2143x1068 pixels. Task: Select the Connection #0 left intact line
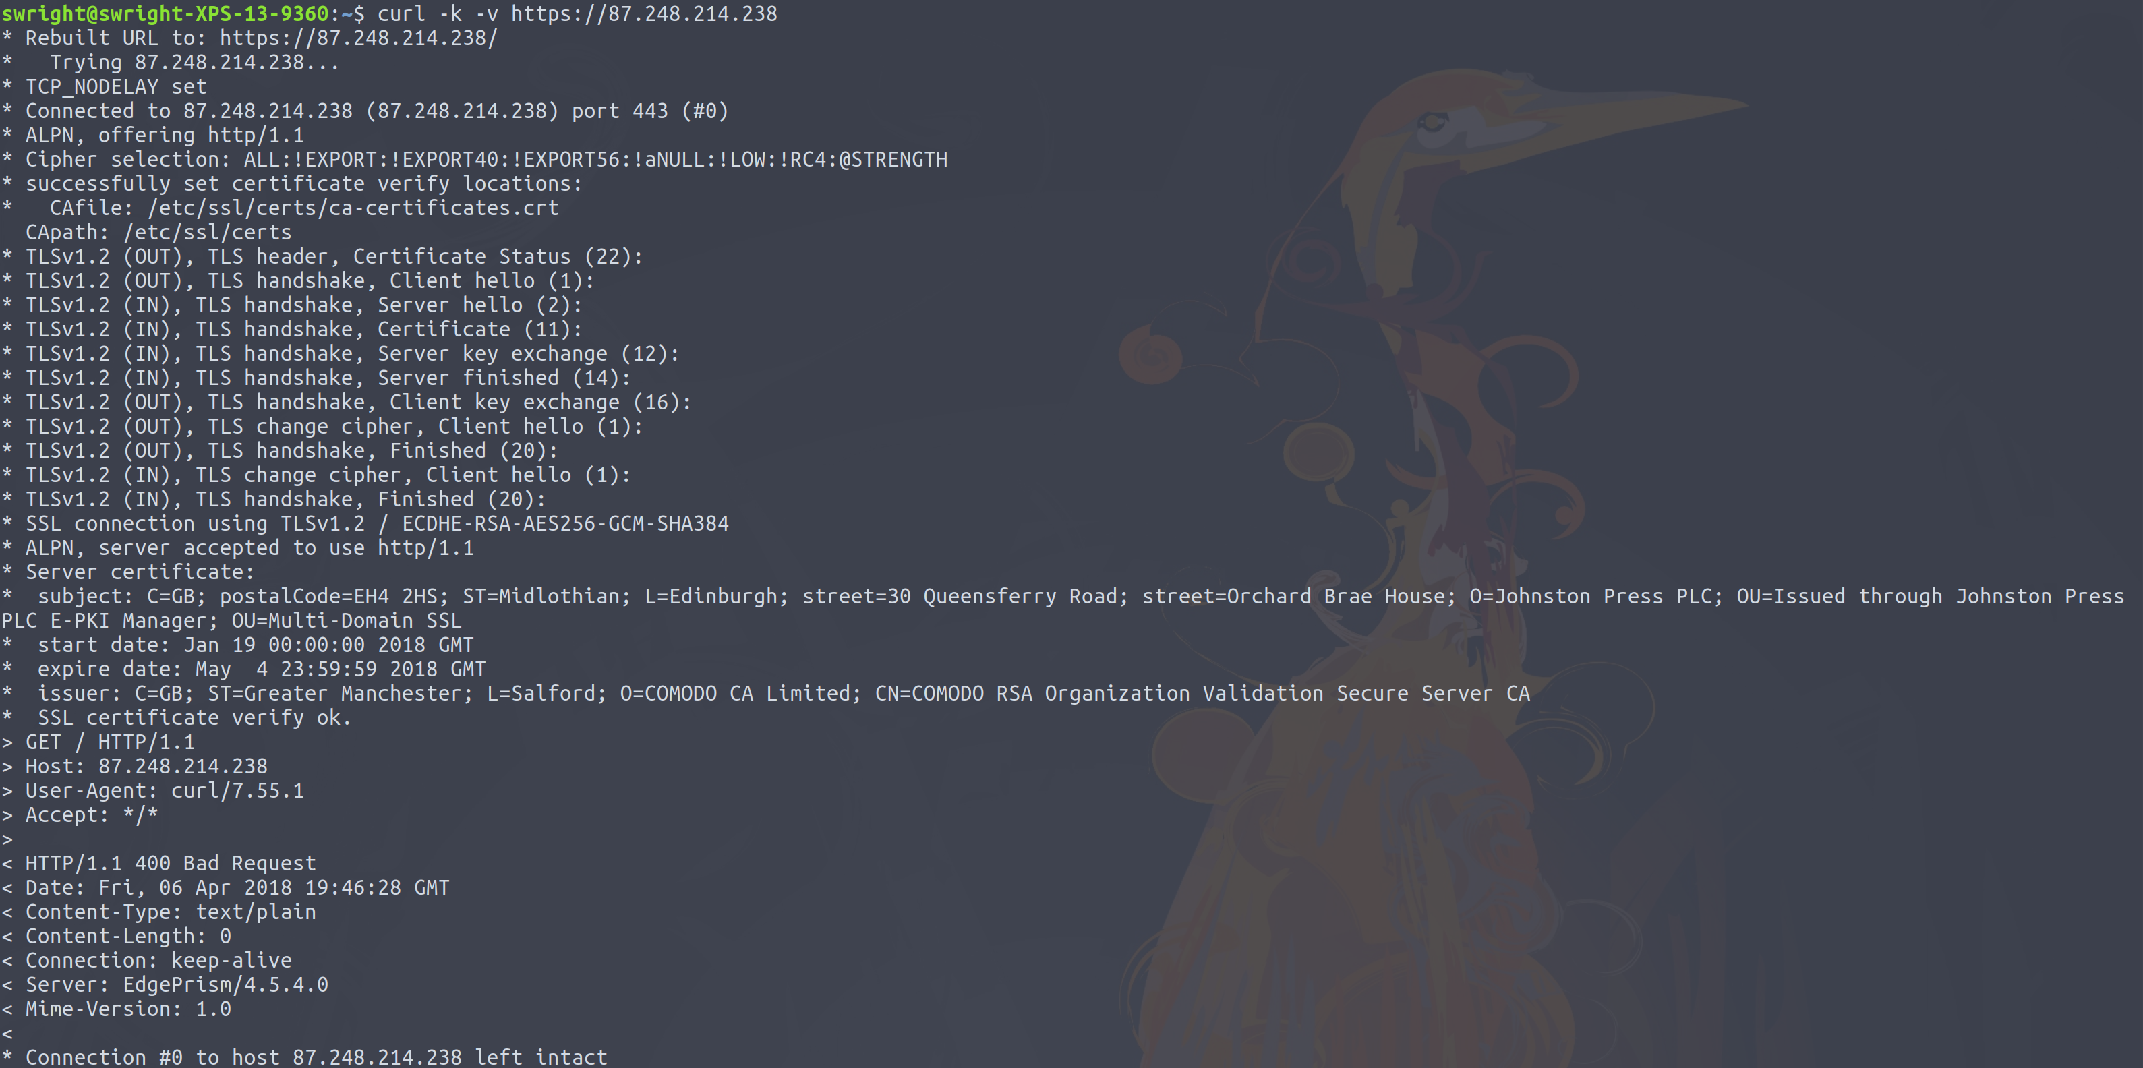pos(303,1057)
